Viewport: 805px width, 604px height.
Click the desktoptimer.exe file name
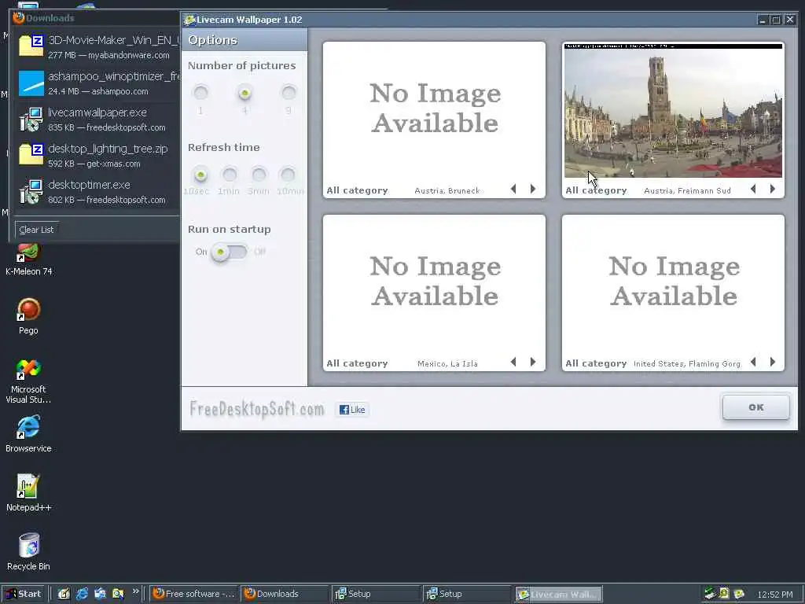tap(90, 185)
